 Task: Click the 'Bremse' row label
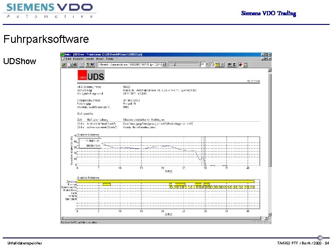[72, 184]
